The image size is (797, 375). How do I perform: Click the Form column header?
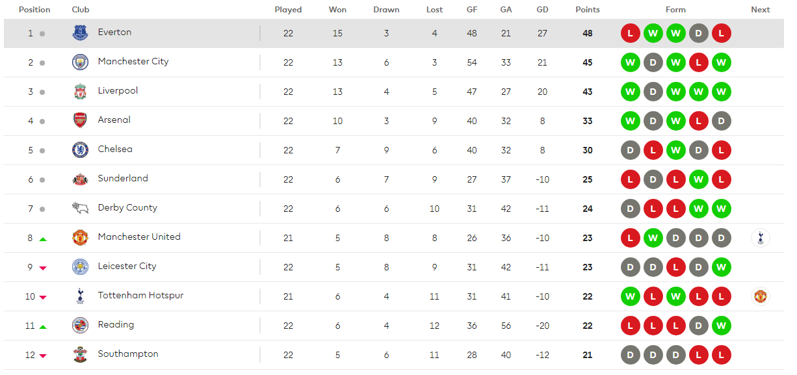(x=675, y=10)
